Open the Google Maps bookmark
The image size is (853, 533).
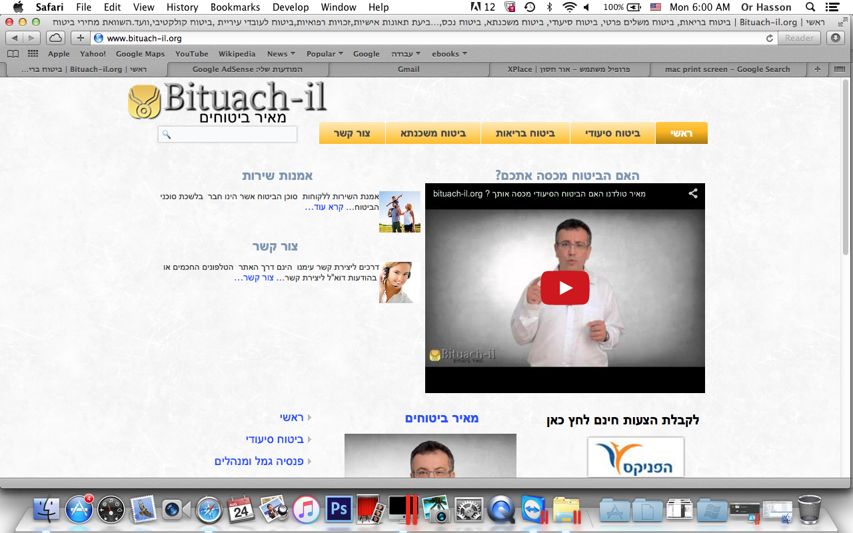pos(140,54)
